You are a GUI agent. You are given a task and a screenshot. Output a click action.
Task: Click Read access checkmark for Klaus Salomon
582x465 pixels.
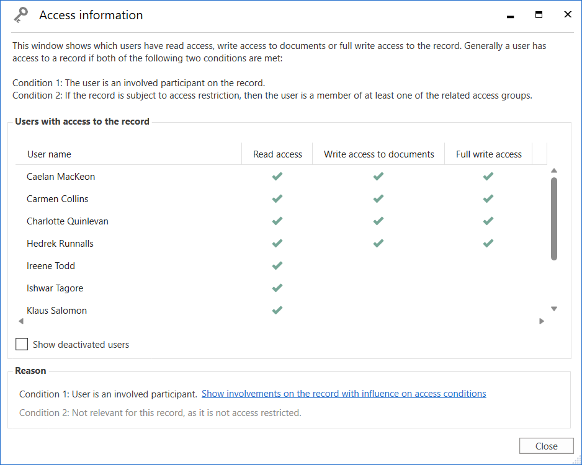coord(277,309)
